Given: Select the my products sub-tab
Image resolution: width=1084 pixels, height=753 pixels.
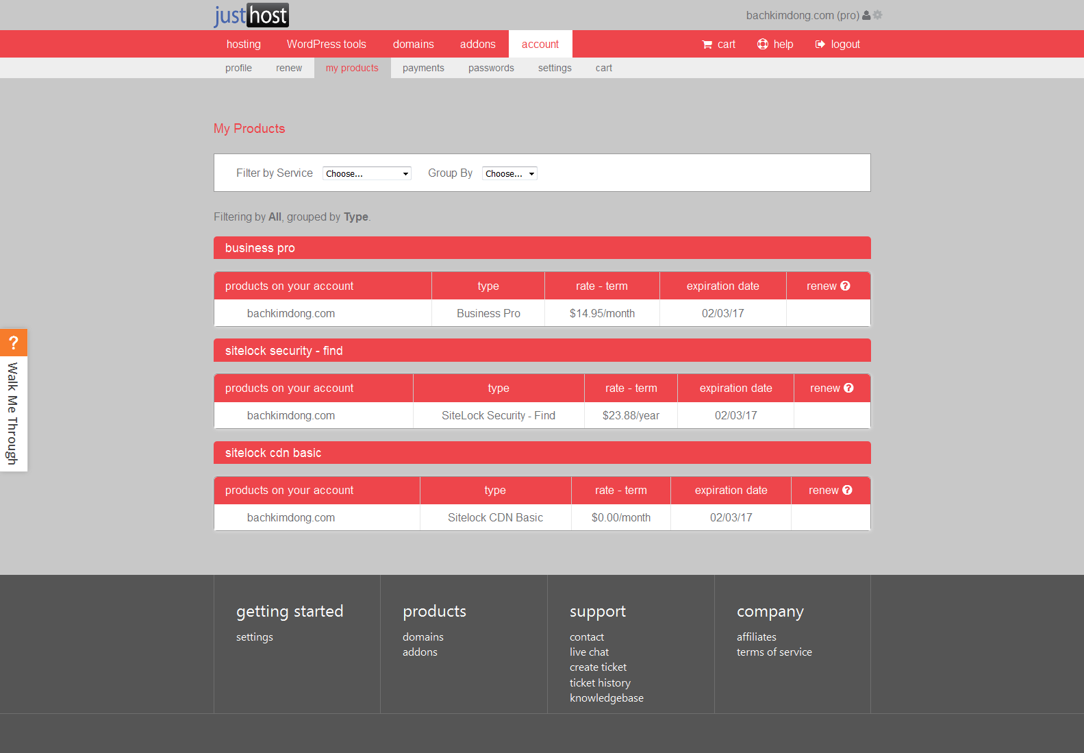Looking at the screenshot, I should tap(352, 68).
